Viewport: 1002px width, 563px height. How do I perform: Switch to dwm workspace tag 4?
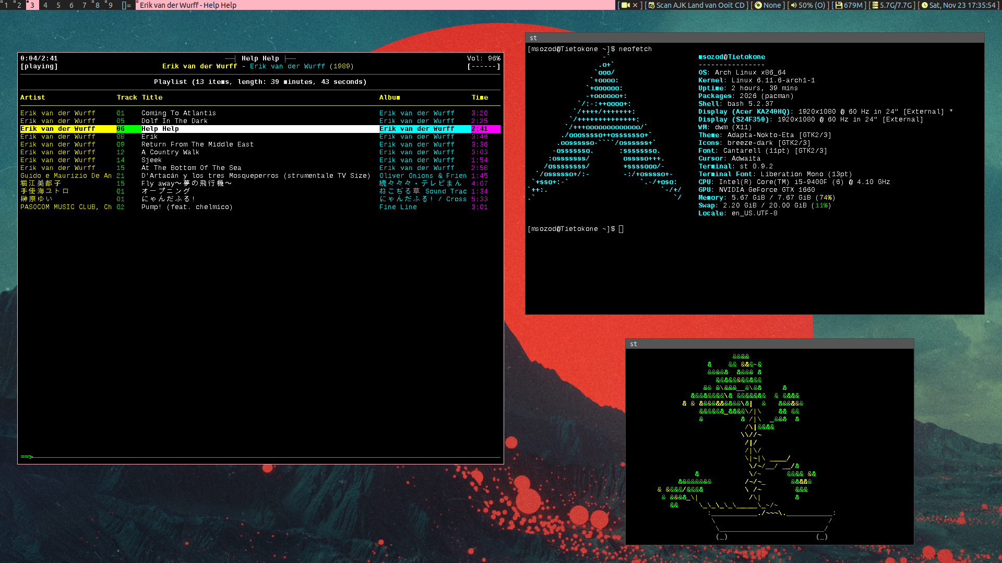pos(45,5)
